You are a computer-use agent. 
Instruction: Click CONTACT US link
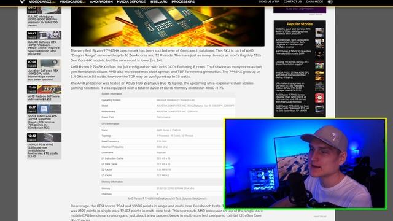[292, 1]
